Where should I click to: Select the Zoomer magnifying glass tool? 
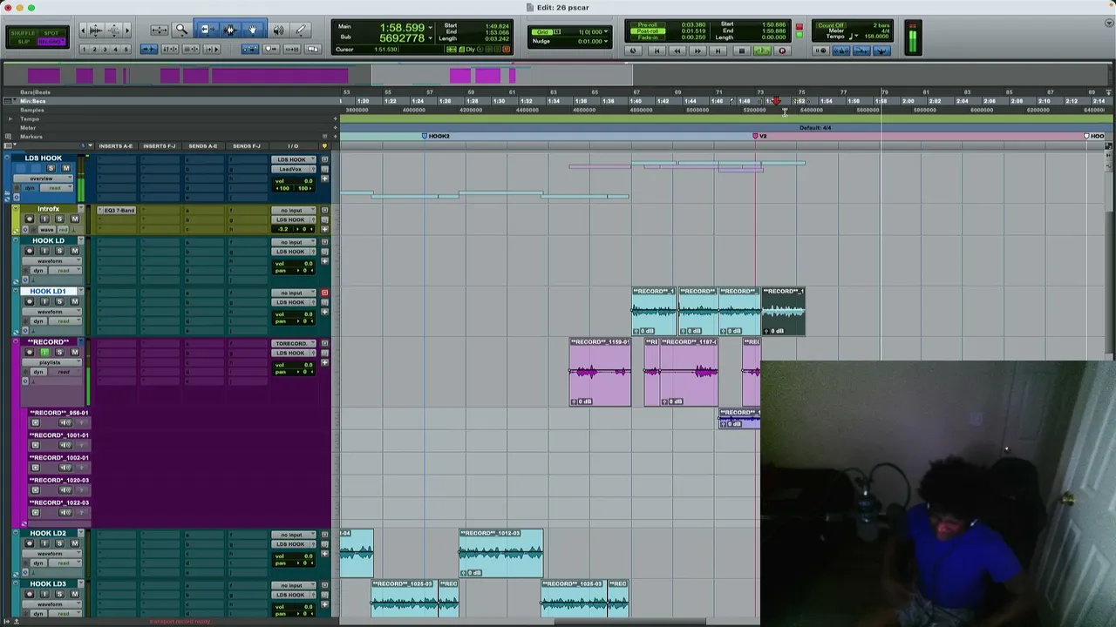point(181,30)
